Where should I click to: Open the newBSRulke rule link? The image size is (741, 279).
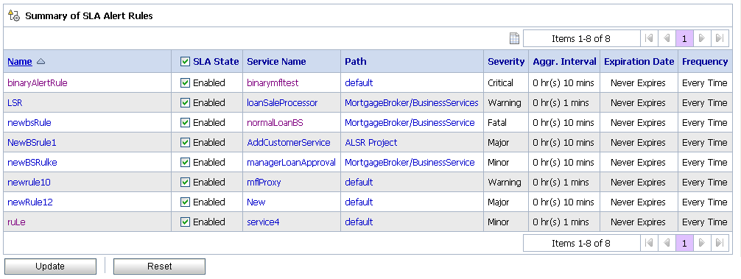(x=32, y=162)
